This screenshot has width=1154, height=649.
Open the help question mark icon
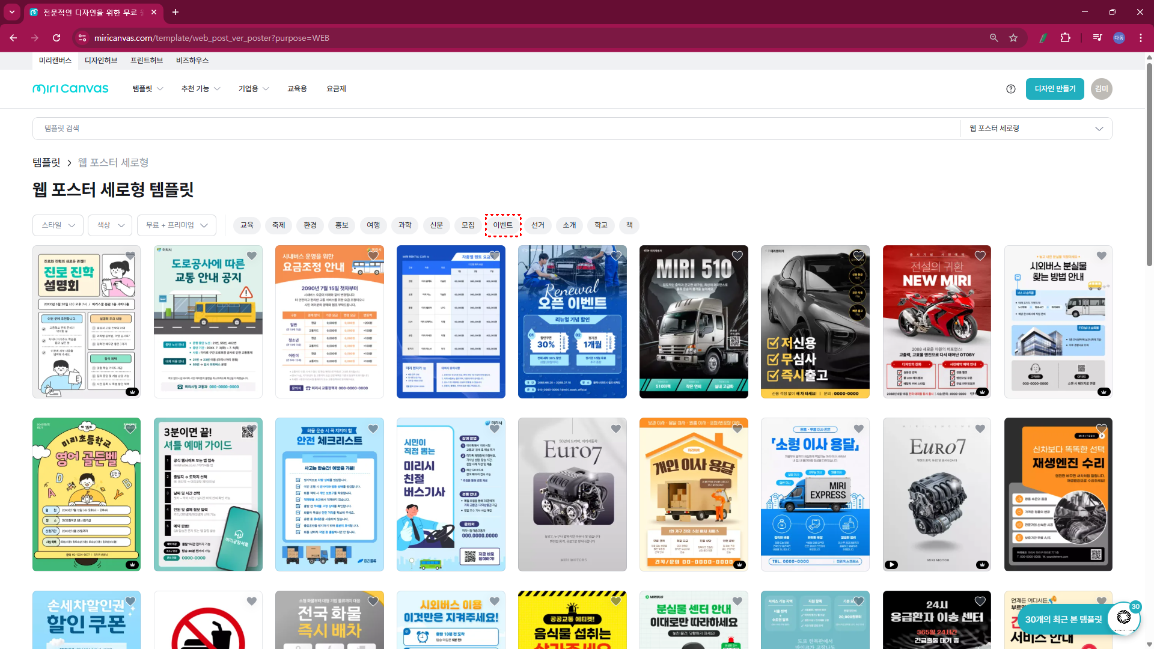click(1011, 89)
